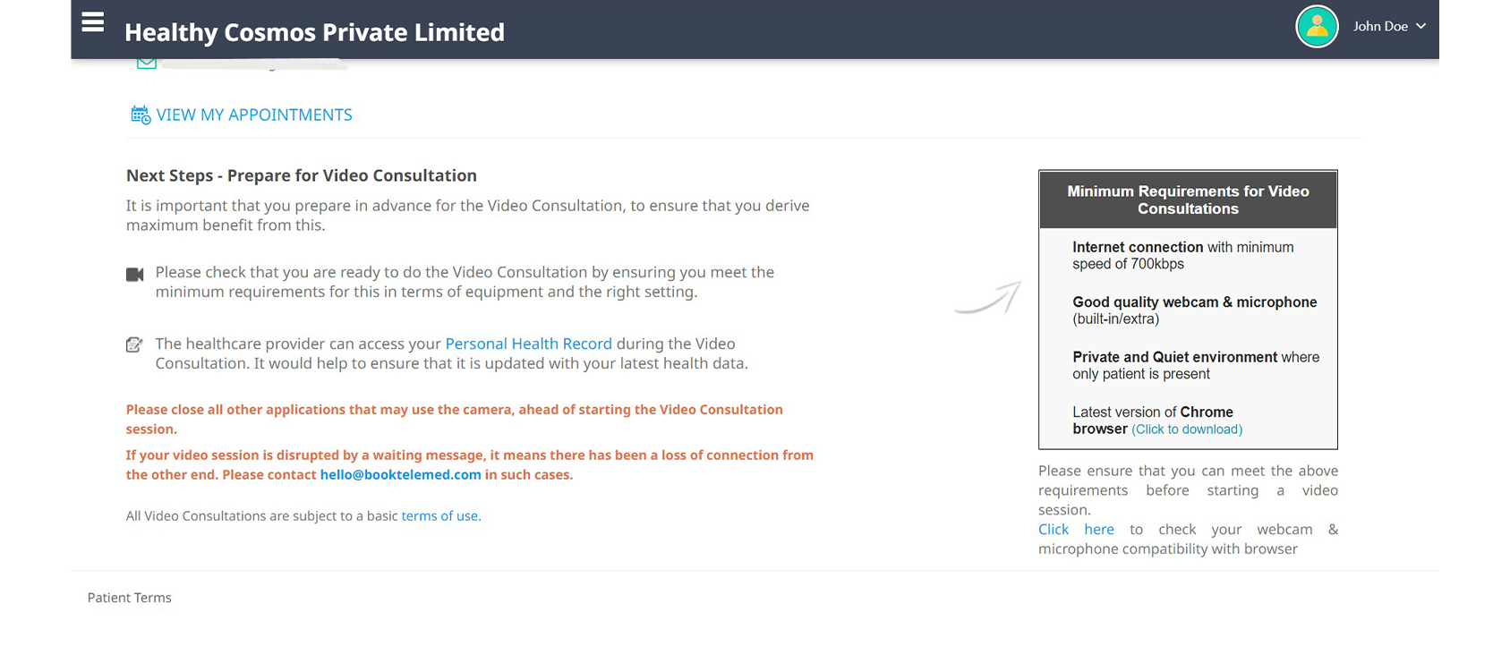This screenshot has width=1510, height=646.
Task: Click the video camera icon
Action: click(135, 274)
